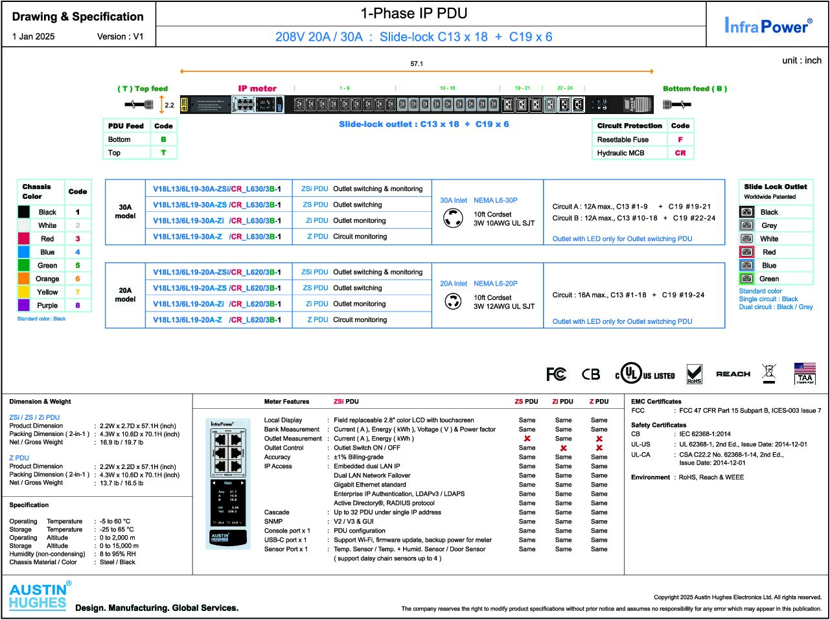The height and width of the screenshot is (620, 830).
Task: Click model V18L13/6L19-30A-Z /CR_L630/3B-1
Action: click(217, 236)
